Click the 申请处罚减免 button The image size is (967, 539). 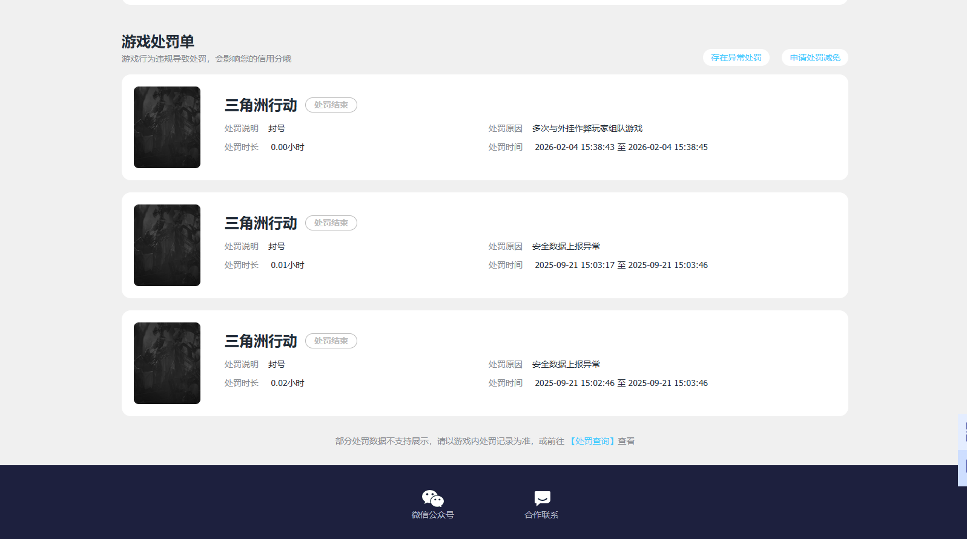pos(815,57)
